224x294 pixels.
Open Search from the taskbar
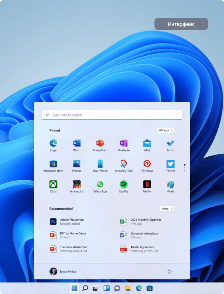(85, 288)
